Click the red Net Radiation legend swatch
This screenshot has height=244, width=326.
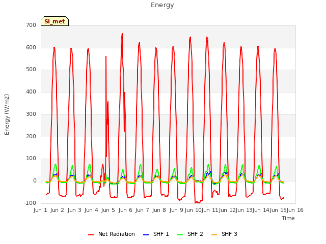tap(91, 235)
